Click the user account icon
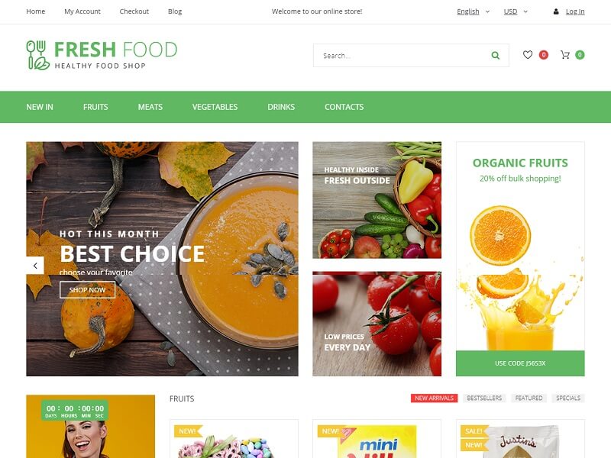The image size is (611, 458). pos(556,11)
